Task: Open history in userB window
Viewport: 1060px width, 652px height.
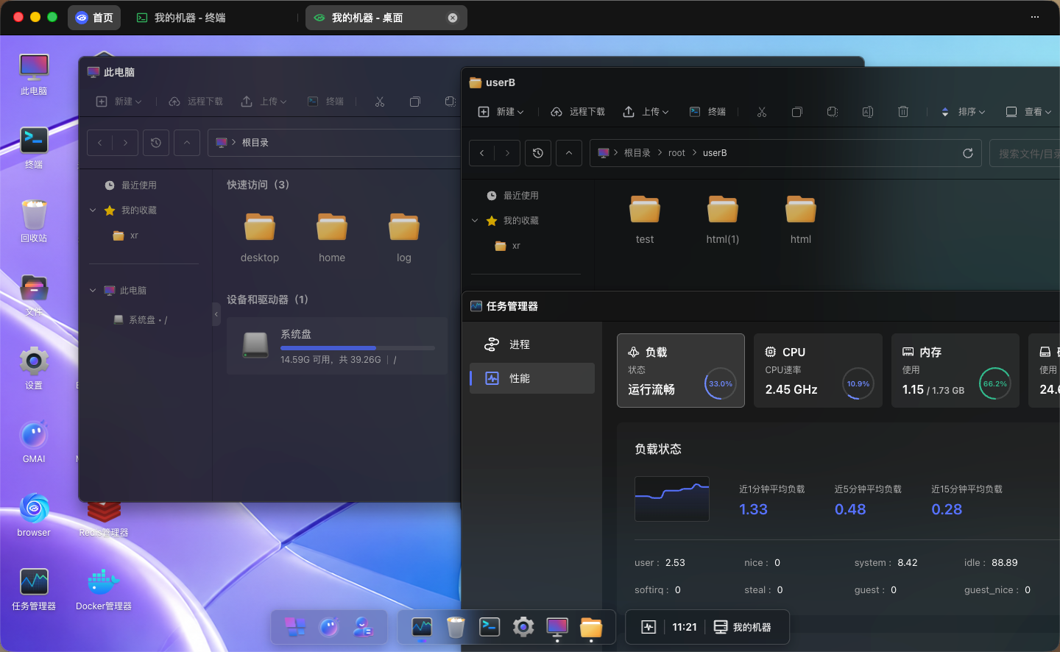Action: click(538, 153)
